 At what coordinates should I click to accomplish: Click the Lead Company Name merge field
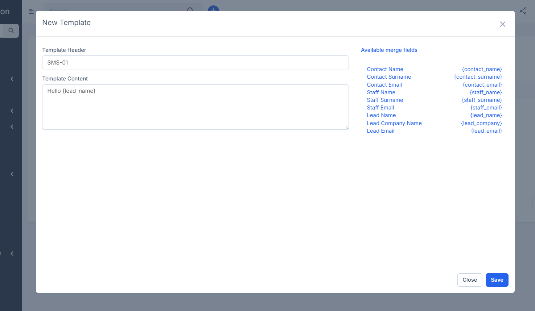tap(394, 123)
